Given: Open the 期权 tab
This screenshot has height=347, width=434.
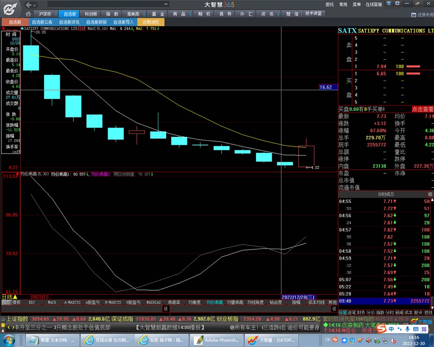Looking at the screenshot, I should click(x=204, y=14).
